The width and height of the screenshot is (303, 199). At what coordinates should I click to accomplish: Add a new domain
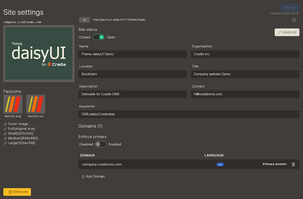93,176
